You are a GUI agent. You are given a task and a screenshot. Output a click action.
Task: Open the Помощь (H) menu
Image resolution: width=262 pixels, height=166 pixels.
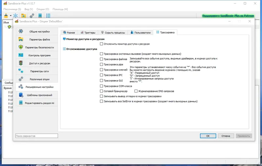point(60,9)
